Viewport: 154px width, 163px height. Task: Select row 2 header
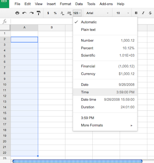click(x=5, y=39)
